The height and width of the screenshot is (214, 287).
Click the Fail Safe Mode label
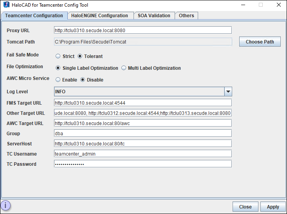(23, 55)
